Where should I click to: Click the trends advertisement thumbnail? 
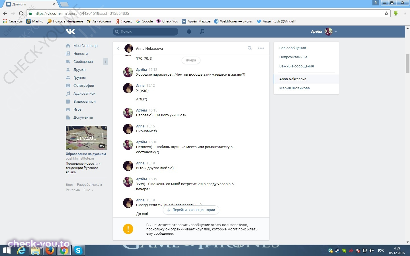click(86, 138)
